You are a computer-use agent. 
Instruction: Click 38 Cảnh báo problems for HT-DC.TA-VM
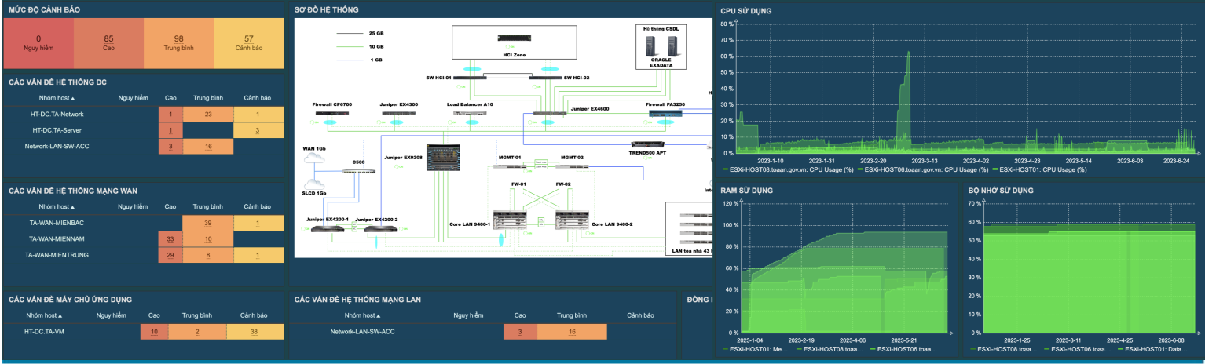click(x=255, y=332)
